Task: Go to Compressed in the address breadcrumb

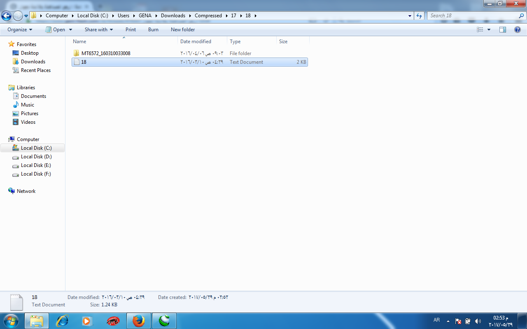Action: pyautogui.click(x=208, y=16)
